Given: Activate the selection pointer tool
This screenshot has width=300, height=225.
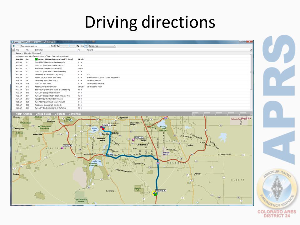Looking at the screenshot, I should point(82,46).
